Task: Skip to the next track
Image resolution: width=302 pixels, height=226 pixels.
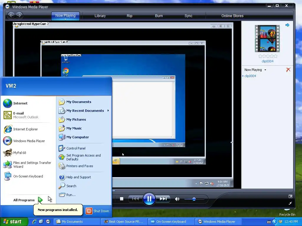Action: pos(163,199)
